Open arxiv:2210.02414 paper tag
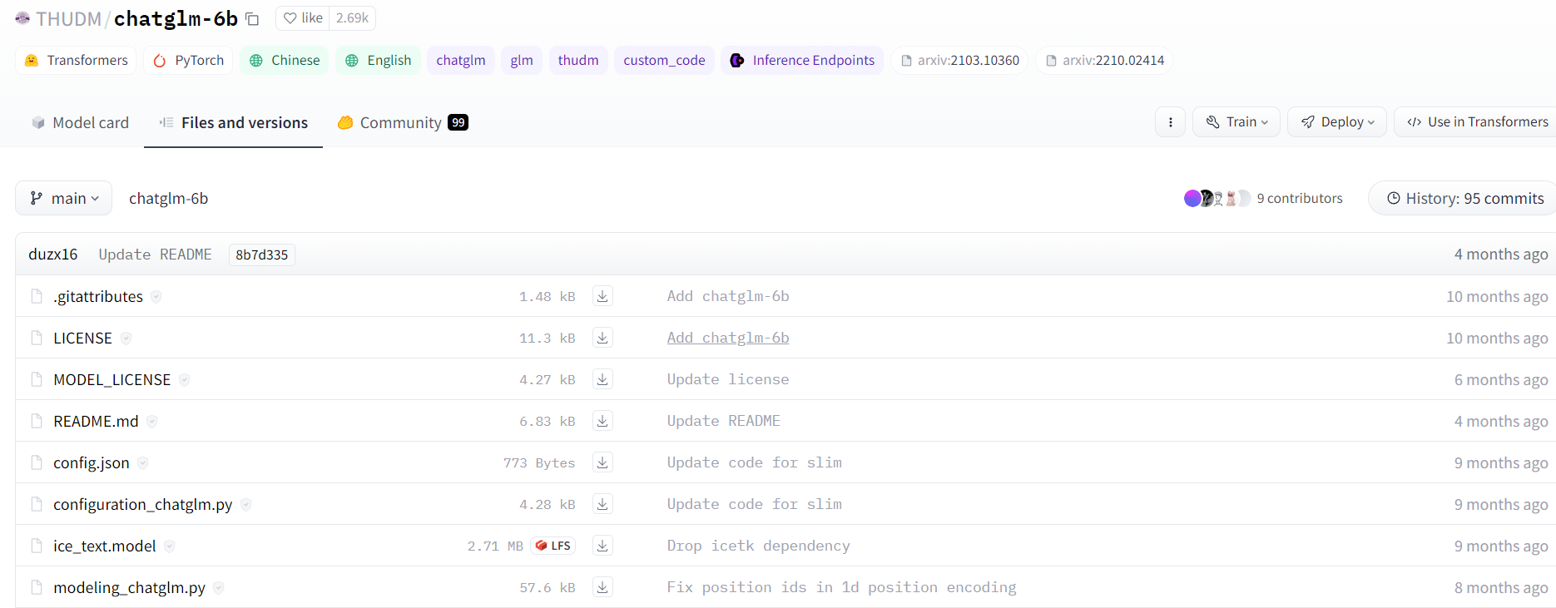 point(1104,60)
